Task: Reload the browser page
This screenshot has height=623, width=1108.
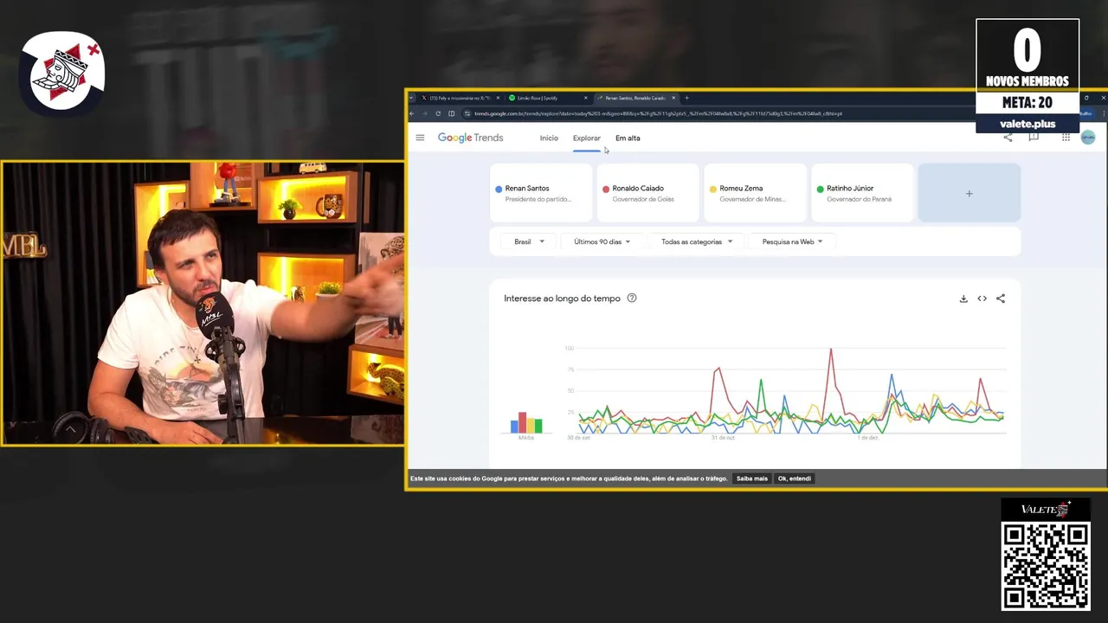Action: click(x=438, y=113)
